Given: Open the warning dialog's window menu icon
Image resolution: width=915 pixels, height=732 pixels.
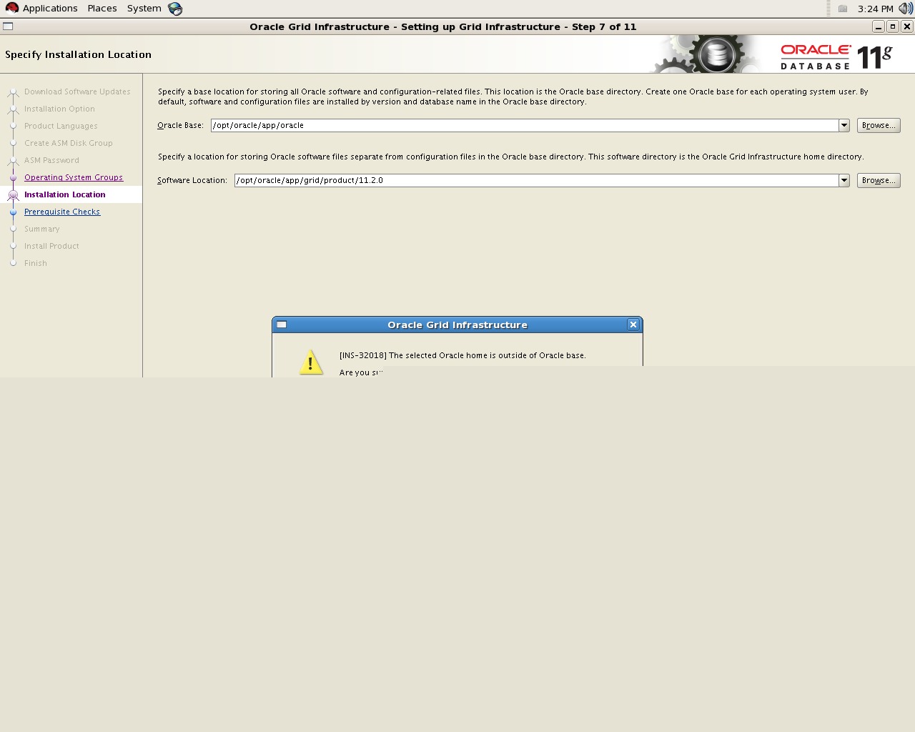Looking at the screenshot, I should 282,325.
